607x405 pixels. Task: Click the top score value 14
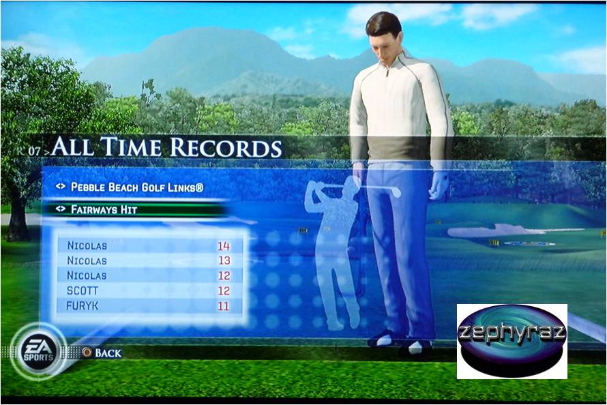pos(223,245)
